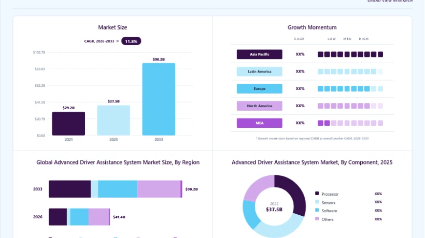Click the Asia Pacific momentum indicator squares
The image size is (425, 238).
350,54
